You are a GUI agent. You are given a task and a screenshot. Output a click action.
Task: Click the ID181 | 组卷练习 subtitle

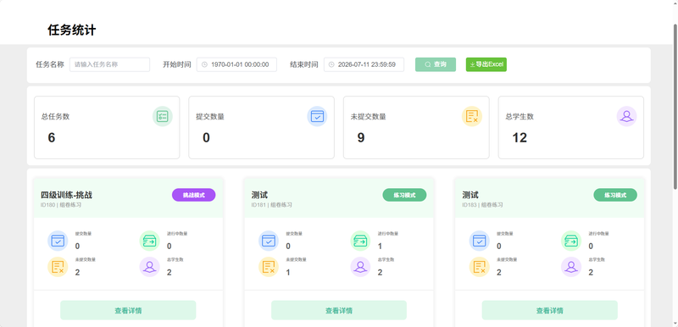point(271,205)
